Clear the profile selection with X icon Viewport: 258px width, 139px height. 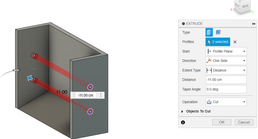(235, 42)
